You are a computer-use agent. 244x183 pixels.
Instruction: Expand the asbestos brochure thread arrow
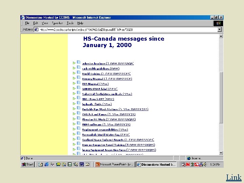pos(74,63)
